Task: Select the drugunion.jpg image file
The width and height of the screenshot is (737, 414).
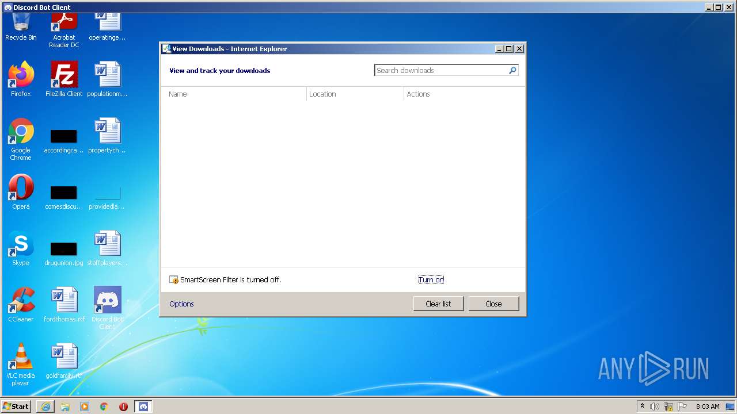Action: coord(64,253)
